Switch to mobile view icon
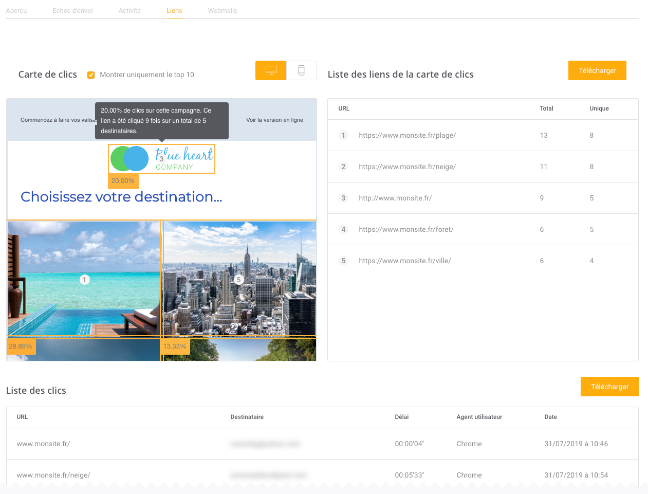The width and height of the screenshot is (648, 494). point(301,70)
